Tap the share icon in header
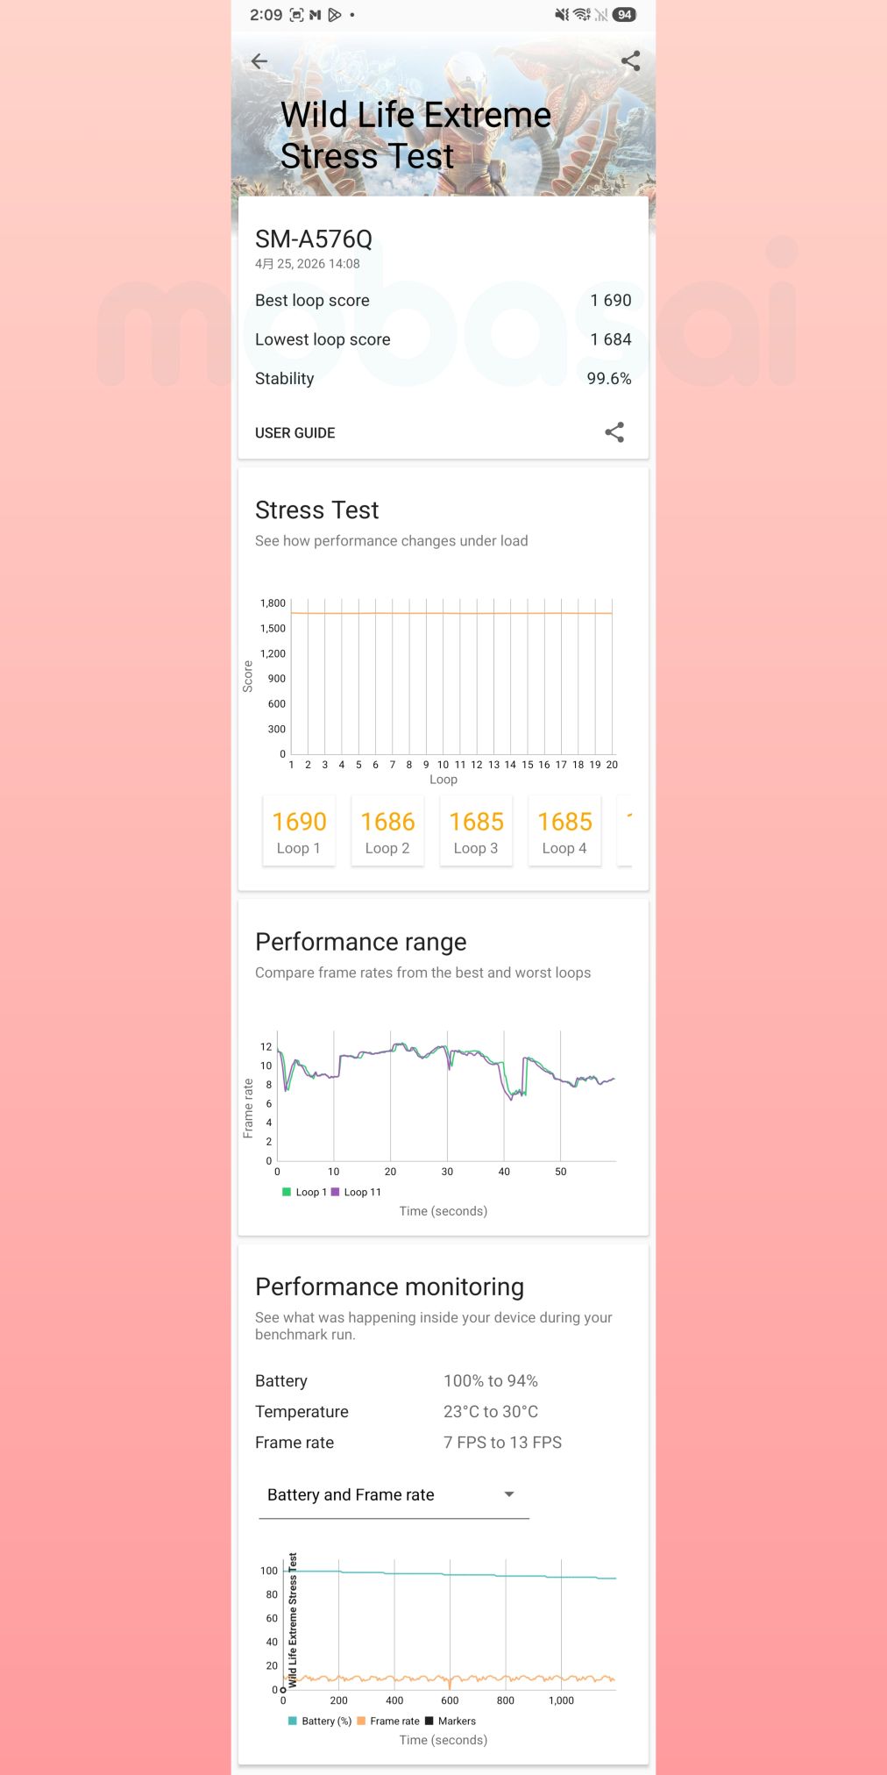The image size is (887, 1775). [x=630, y=61]
